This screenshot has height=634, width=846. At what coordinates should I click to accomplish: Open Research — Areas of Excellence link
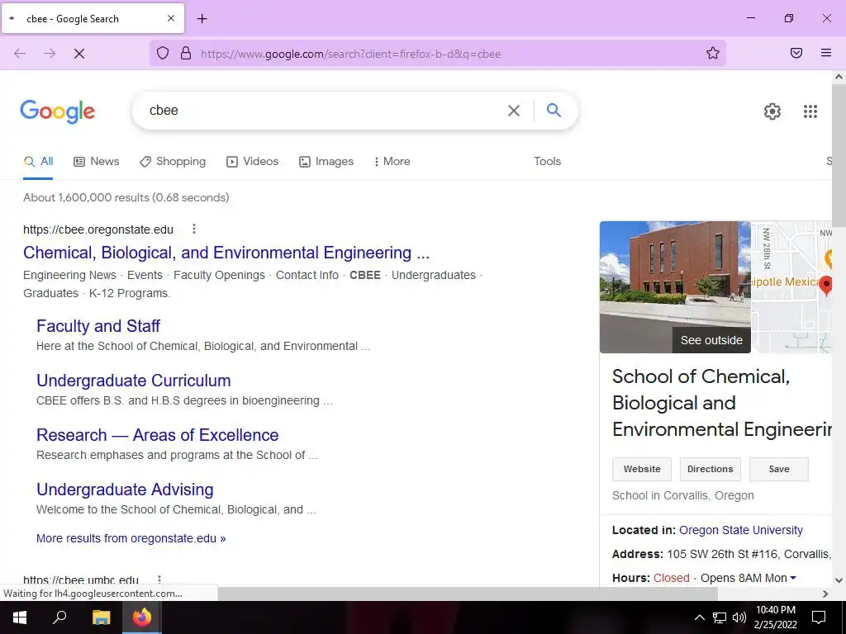click(158, 434)
